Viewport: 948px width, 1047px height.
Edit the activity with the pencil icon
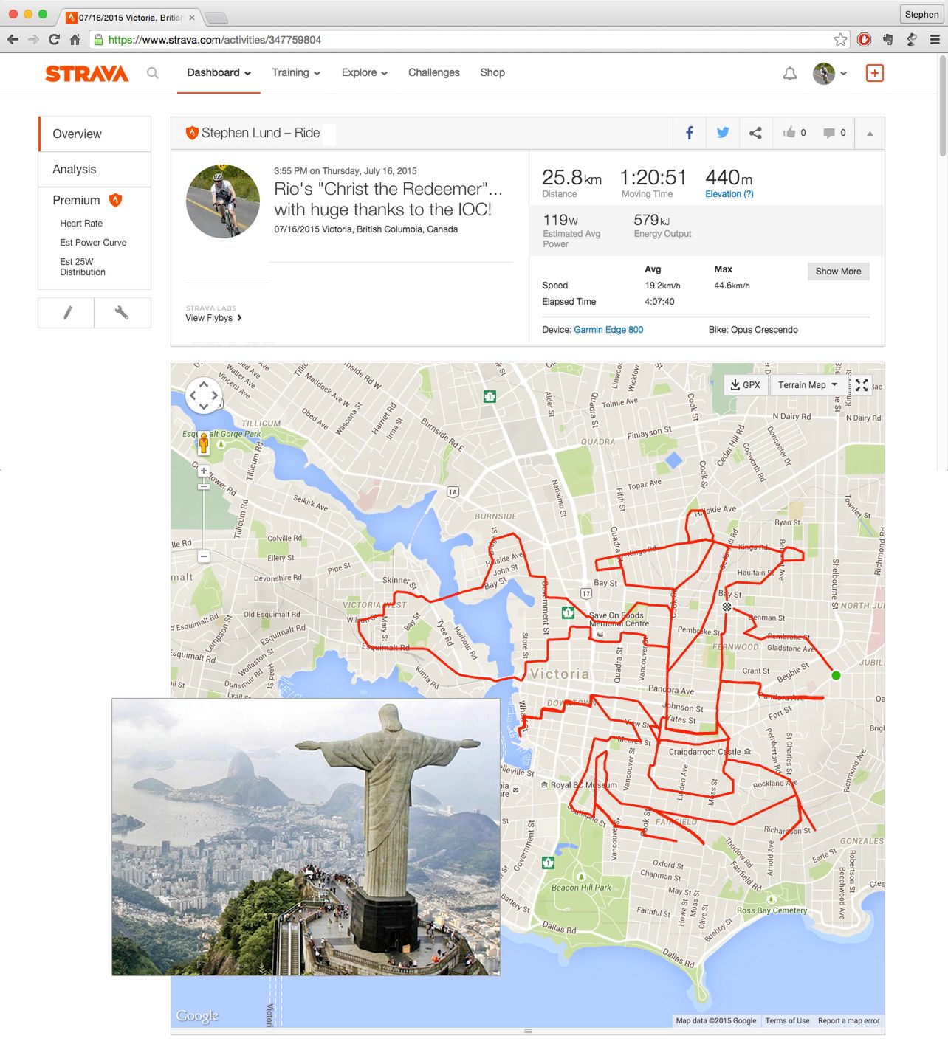point(66,313)
